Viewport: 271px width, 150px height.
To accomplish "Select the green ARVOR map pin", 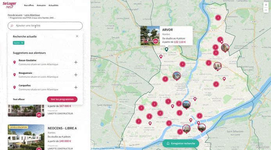I will point(166,49).
